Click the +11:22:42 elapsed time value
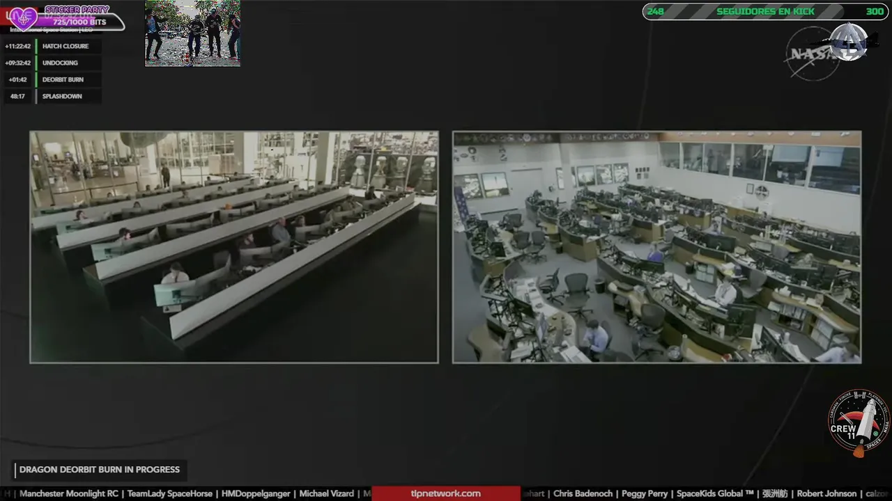The width and height of the screenshot is (892, 501). [x=18, y=46]
